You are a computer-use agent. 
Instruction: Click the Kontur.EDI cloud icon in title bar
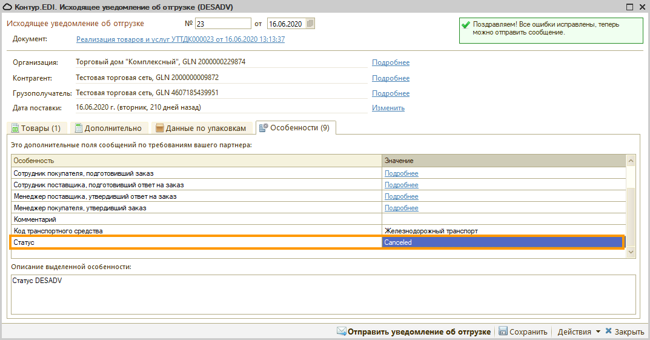[7, 7]
